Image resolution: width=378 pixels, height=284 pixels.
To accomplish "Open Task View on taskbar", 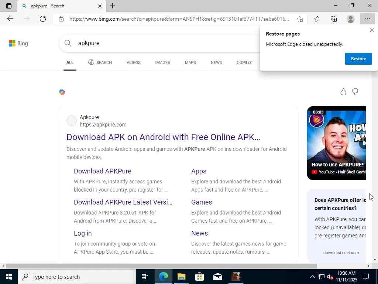I will pos(145,277).
